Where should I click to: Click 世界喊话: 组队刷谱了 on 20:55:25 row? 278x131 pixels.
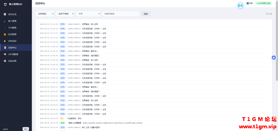click(x=91, y=91)
